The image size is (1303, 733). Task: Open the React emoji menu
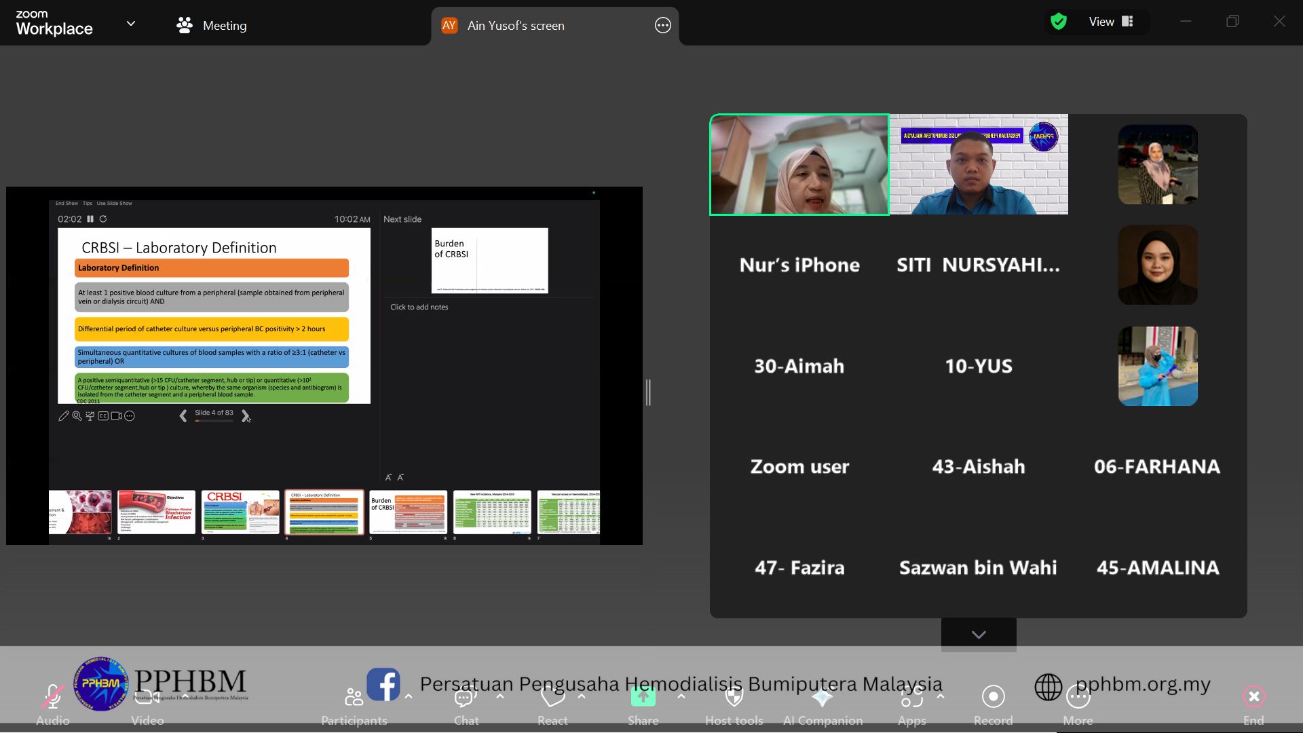(552, 705)
